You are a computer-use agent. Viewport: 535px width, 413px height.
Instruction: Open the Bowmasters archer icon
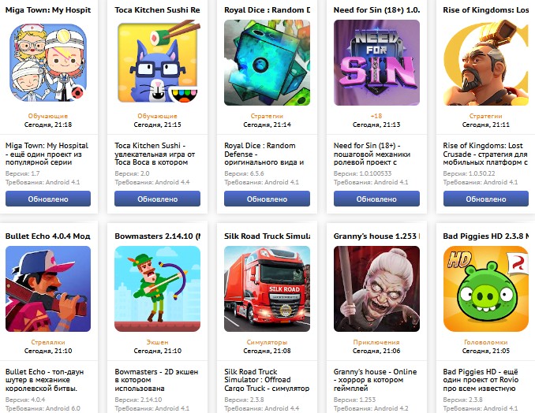[157, 288]
